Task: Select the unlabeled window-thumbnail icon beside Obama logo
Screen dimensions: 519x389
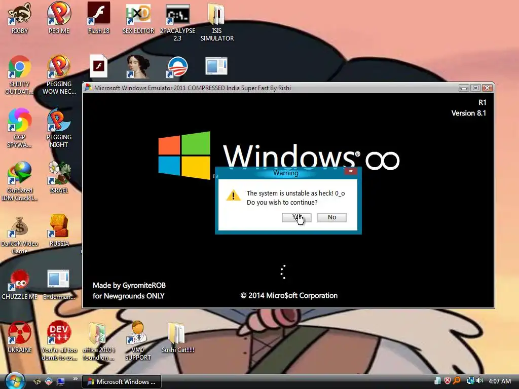Action: 216,66
